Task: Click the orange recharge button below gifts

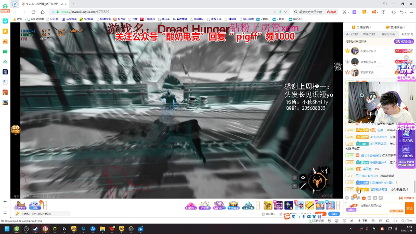Action: (320, 214)
